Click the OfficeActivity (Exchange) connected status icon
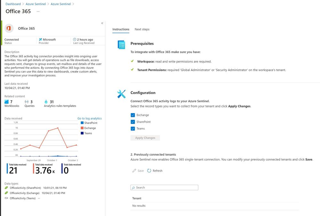The image size is (320, 216). point(6,193)
